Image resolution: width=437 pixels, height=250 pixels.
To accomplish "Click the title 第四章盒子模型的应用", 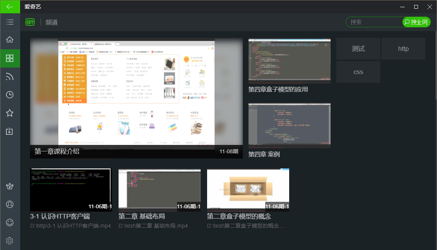I will click(278, 90).
